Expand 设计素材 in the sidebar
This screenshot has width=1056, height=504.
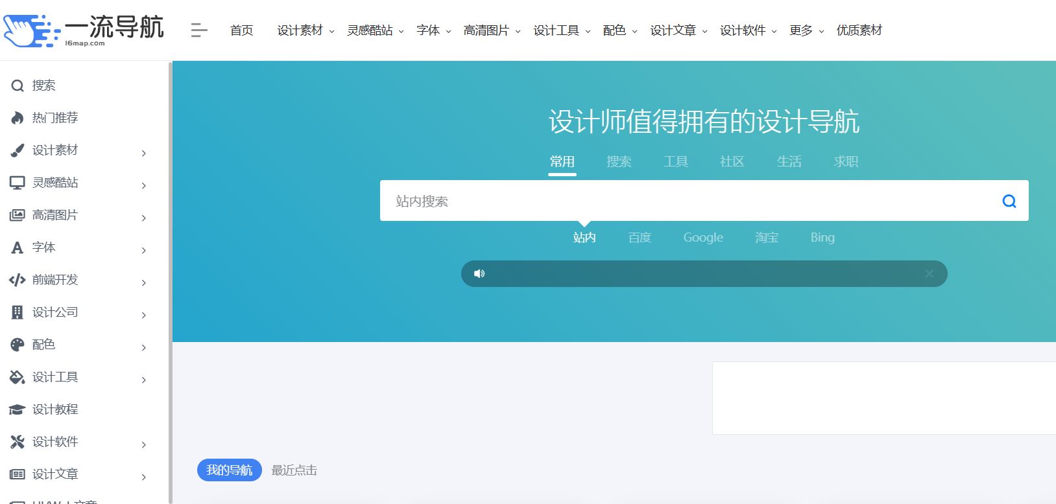coord(144,153)
